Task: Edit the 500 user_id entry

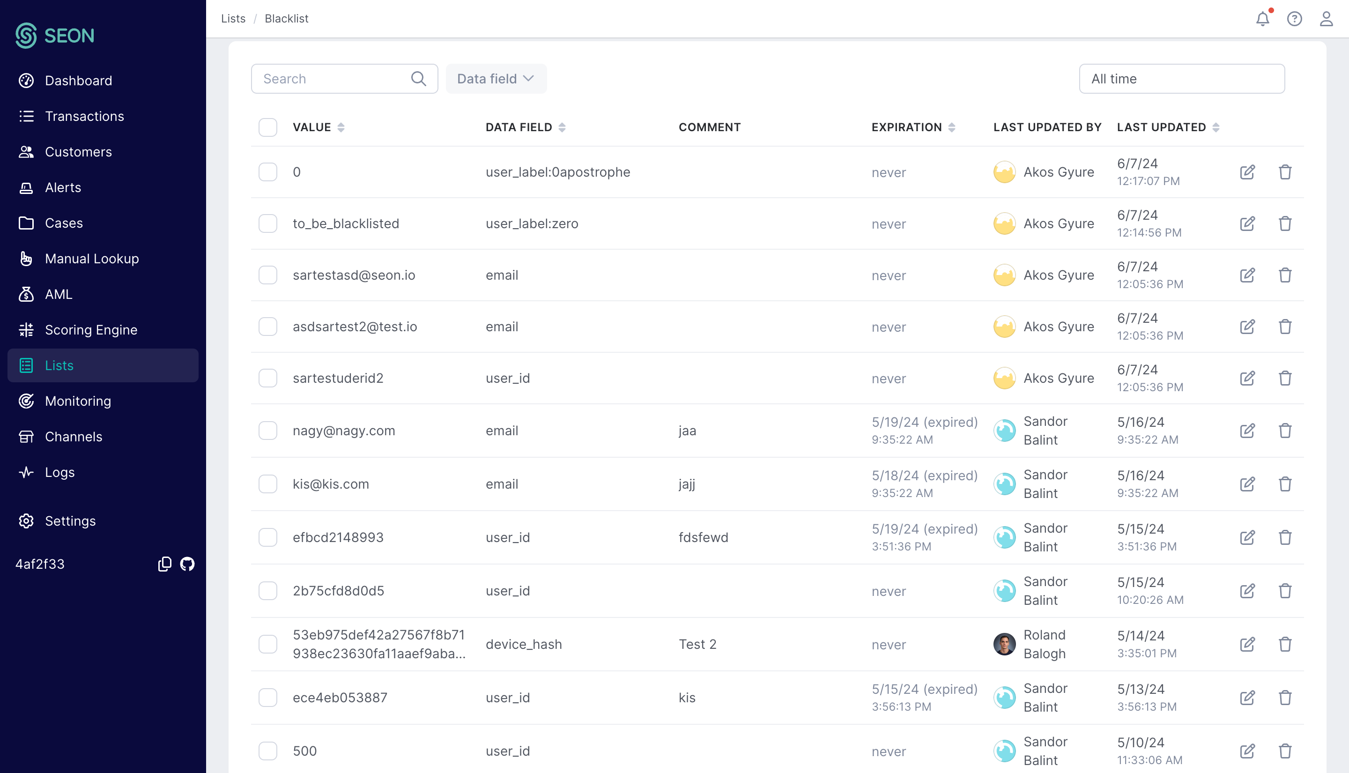Action: coord(1247,751)
